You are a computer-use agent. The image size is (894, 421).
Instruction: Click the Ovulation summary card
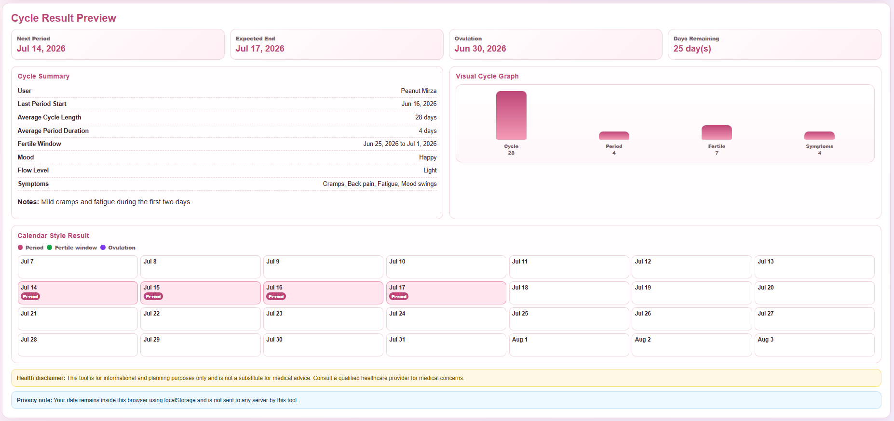pos(555,44)
